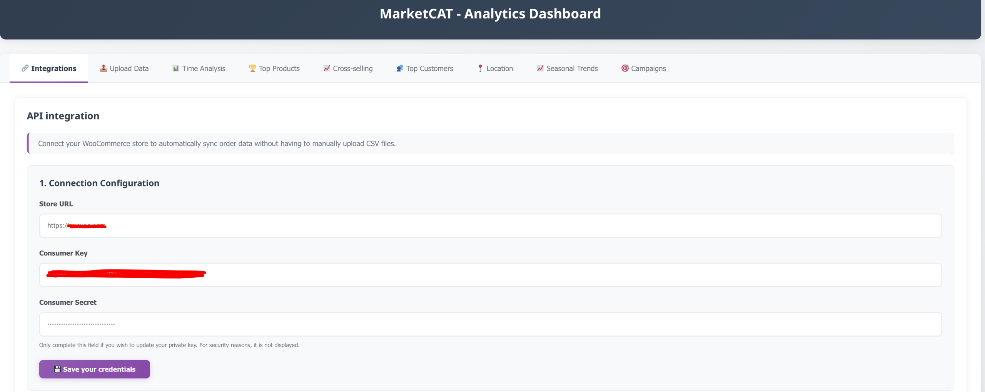The image size is (985, 392).
Task: Click the upload tray icon for Upload Data
Action: pyautogui.click(x=104, y=68)
